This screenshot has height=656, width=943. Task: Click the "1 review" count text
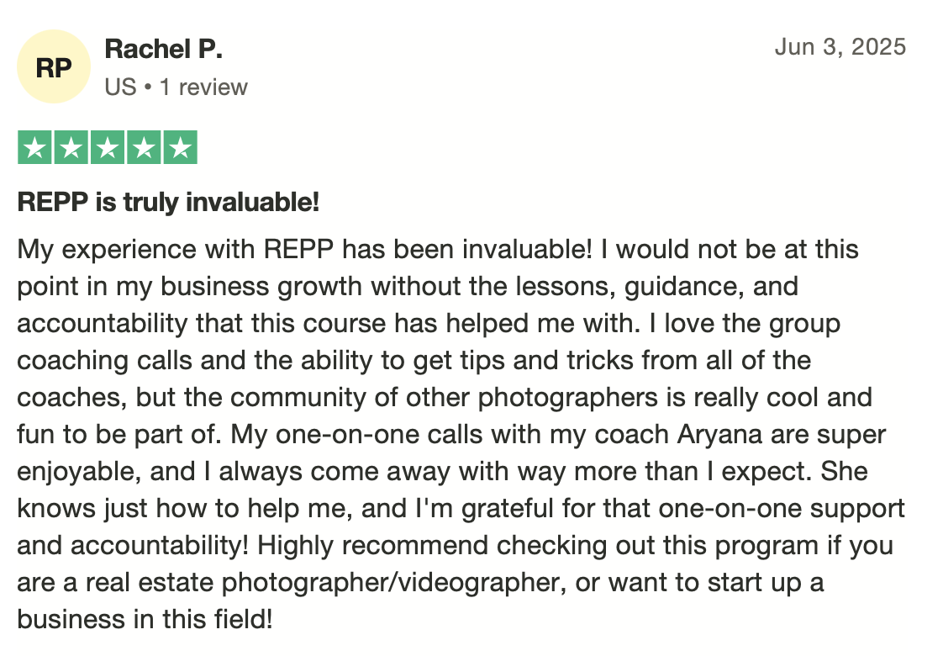203,87
